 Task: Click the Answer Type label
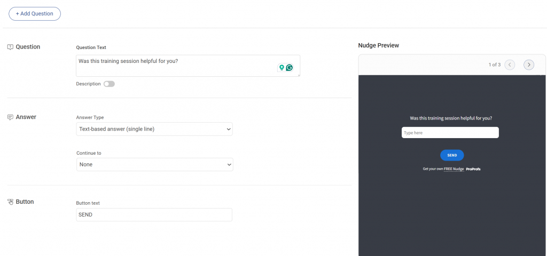click(90, 118)
